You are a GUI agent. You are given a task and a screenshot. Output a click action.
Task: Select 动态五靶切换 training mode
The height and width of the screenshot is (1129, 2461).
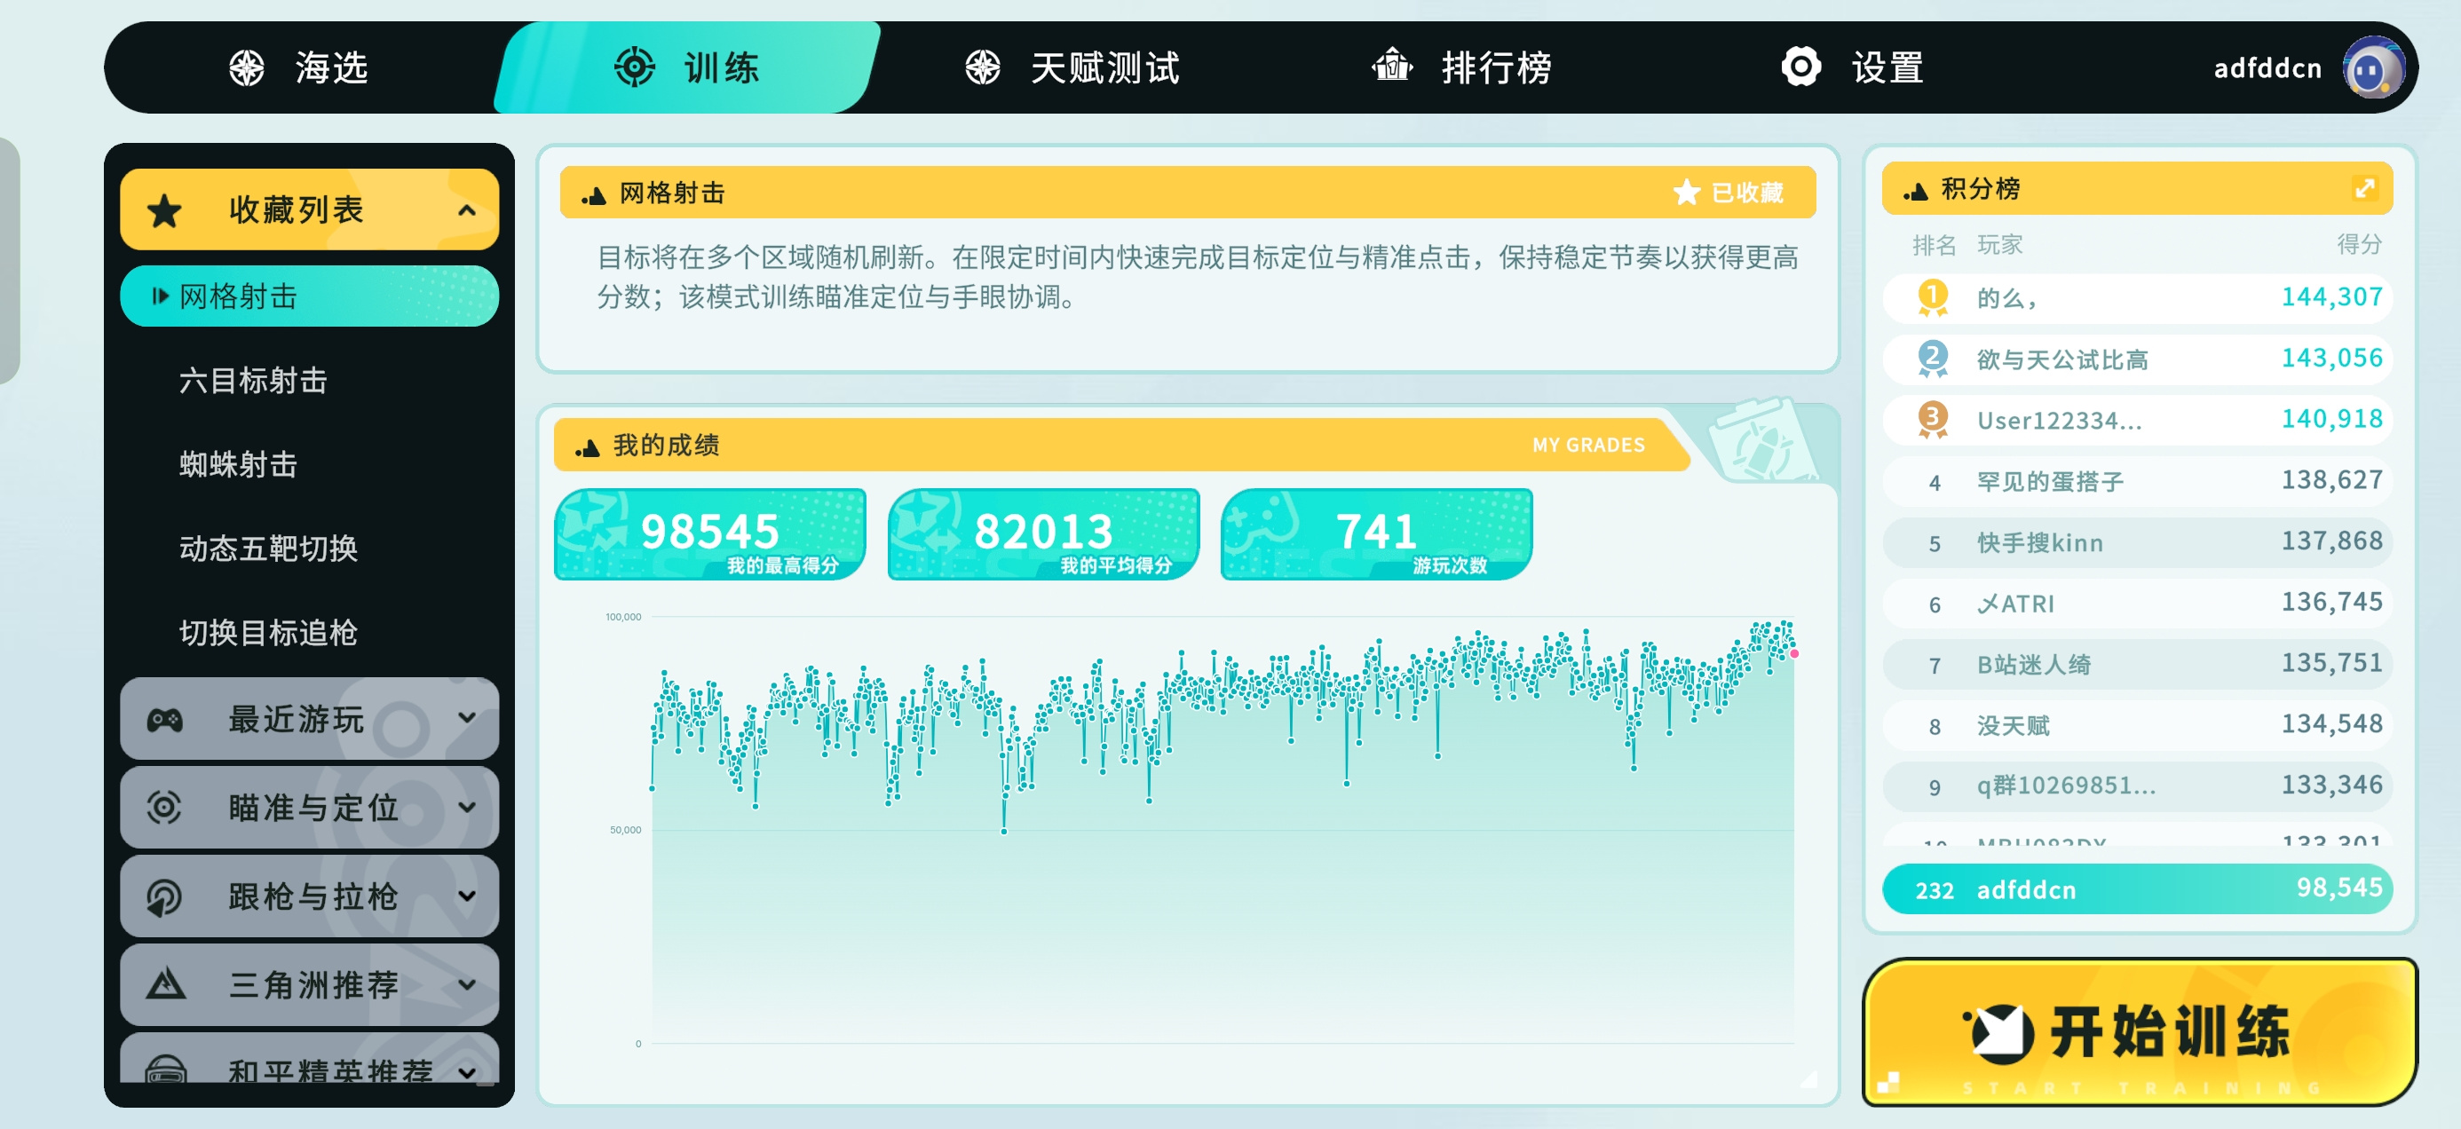coord(268,549)
